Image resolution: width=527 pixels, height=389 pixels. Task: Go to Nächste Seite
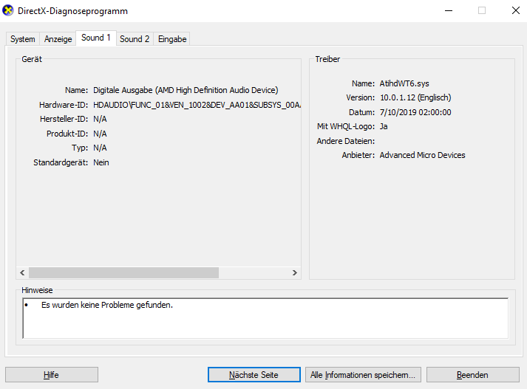(254, 374)
